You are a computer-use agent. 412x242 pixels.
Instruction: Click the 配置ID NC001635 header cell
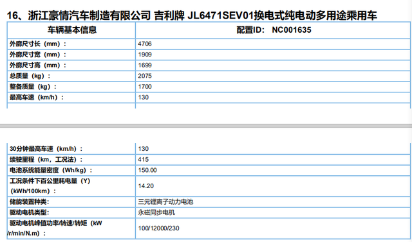pyautogui.click(x=274, y=30)
